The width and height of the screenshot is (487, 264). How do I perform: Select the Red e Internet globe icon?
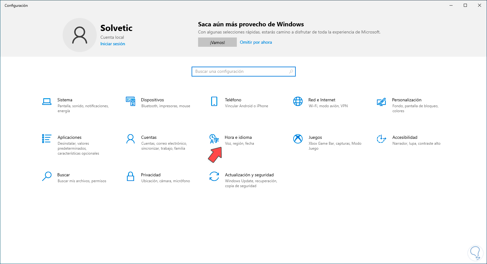click(x=298, y=101)
